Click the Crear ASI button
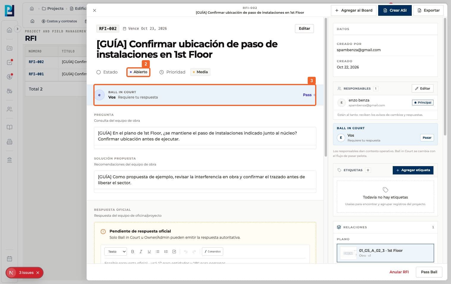This screenshot has width=451, height=284. click(395, 10)
